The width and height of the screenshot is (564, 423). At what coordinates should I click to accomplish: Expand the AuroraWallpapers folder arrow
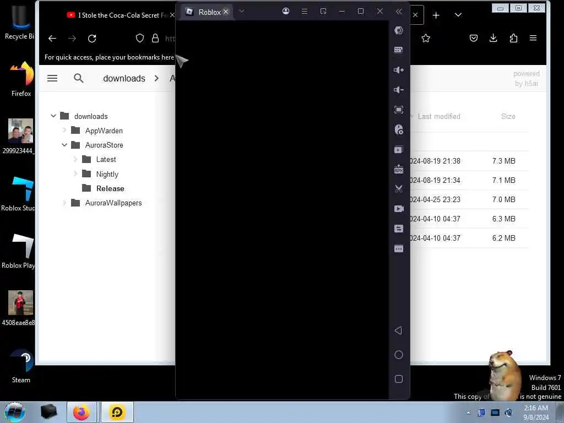pos(64,203)
